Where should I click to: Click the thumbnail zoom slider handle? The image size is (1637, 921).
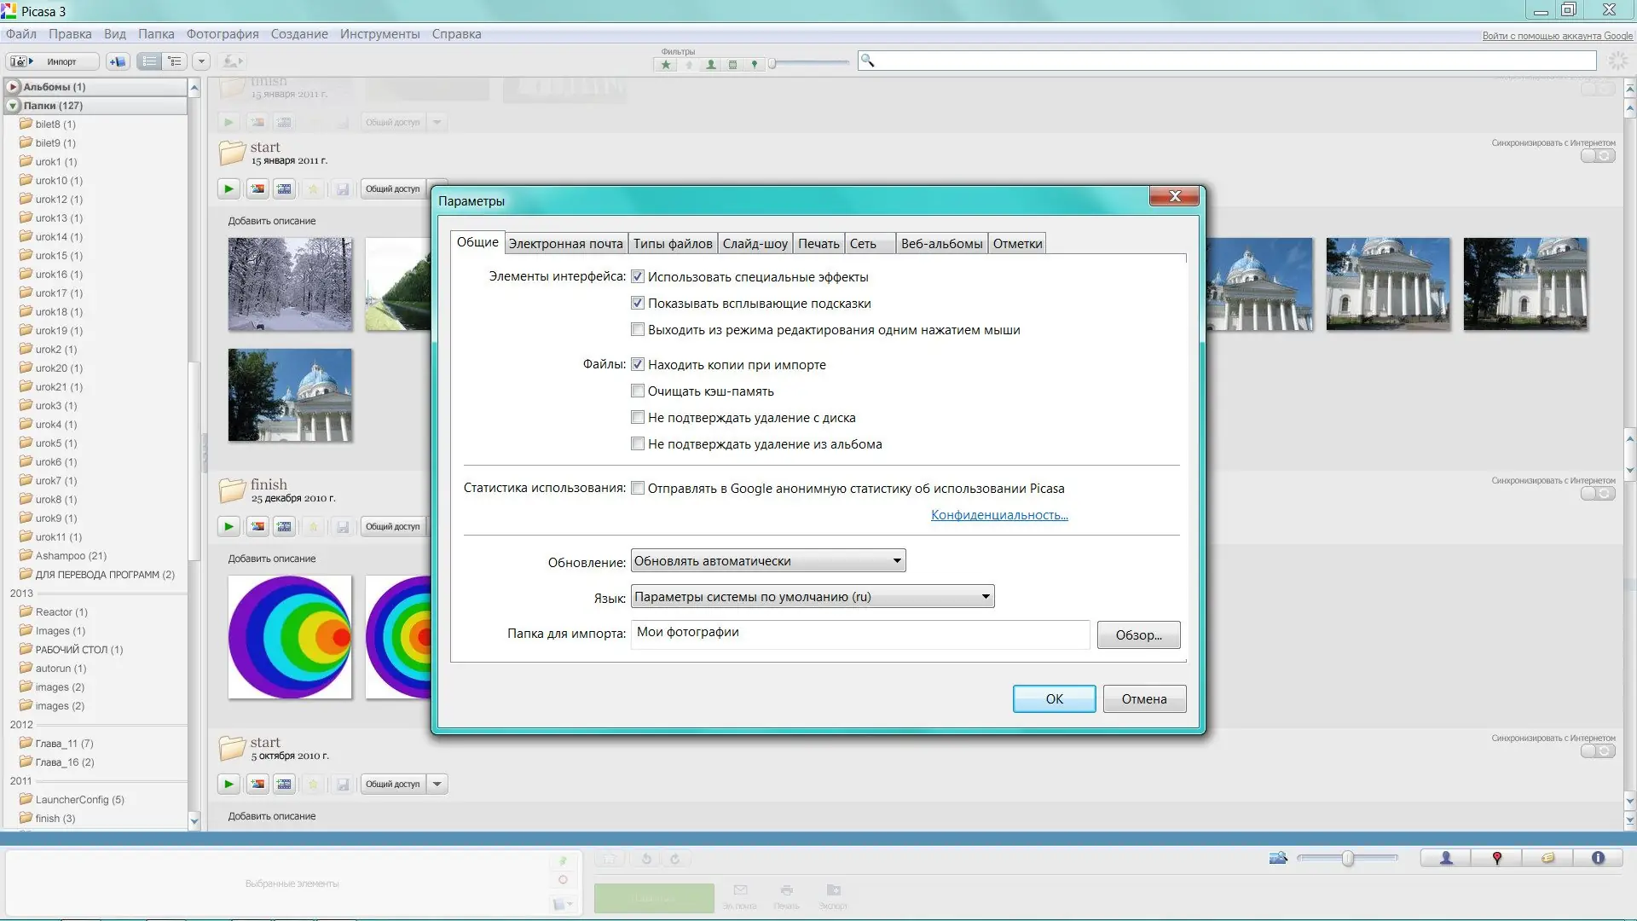tap(1348, 859)
